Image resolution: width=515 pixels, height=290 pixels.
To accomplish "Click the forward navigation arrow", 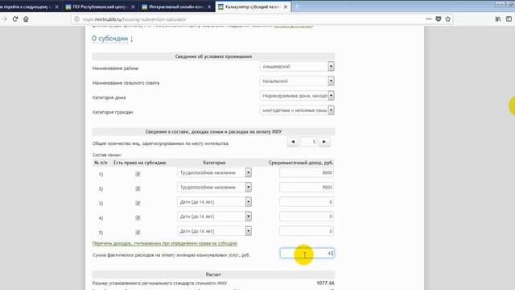I will 4,19.
